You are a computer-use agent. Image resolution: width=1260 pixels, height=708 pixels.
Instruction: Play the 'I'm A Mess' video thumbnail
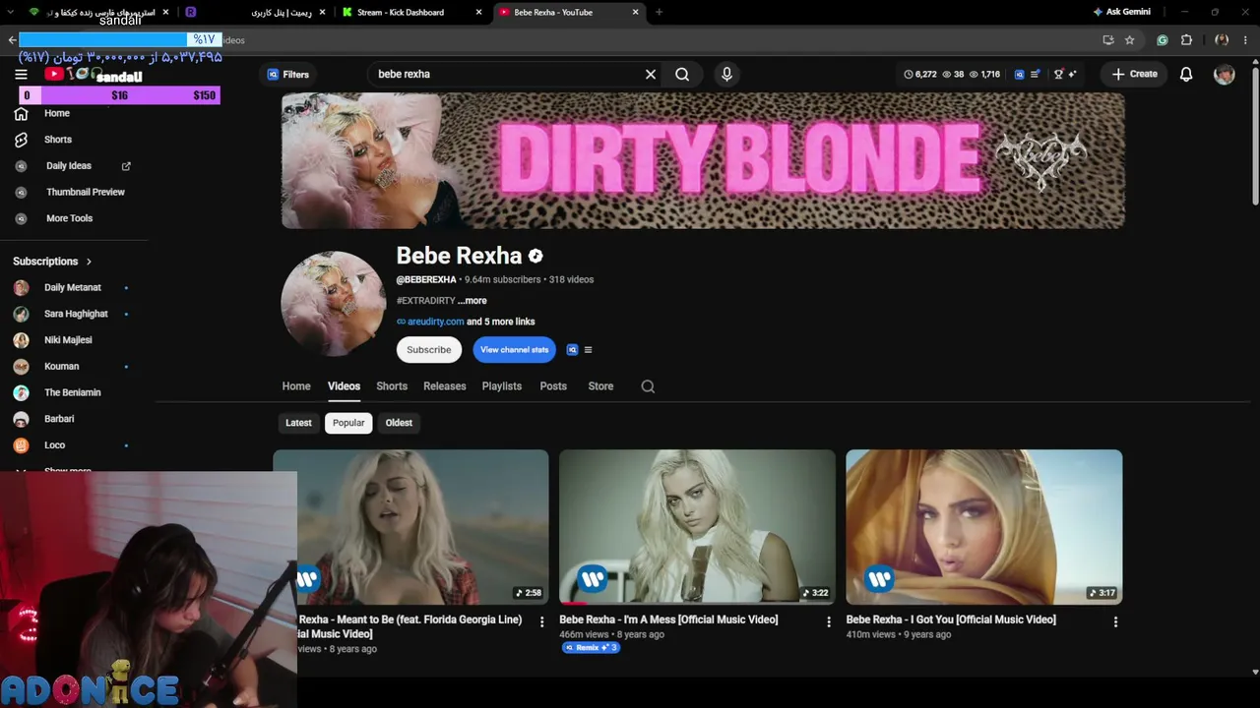coord(697,527)
